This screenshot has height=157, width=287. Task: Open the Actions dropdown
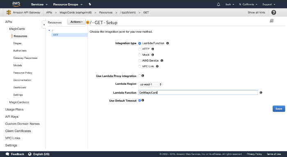point(76,22)
